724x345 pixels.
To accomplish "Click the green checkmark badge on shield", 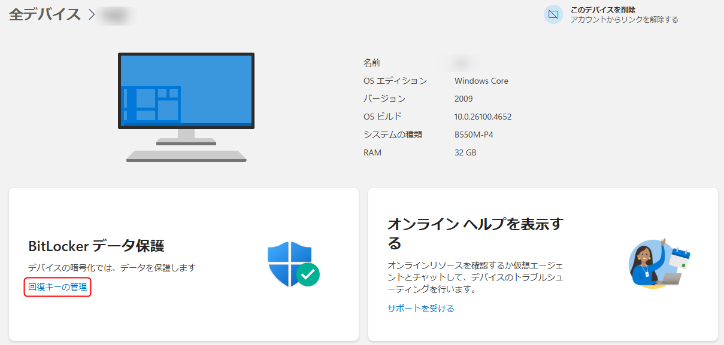I will [308, 274].
